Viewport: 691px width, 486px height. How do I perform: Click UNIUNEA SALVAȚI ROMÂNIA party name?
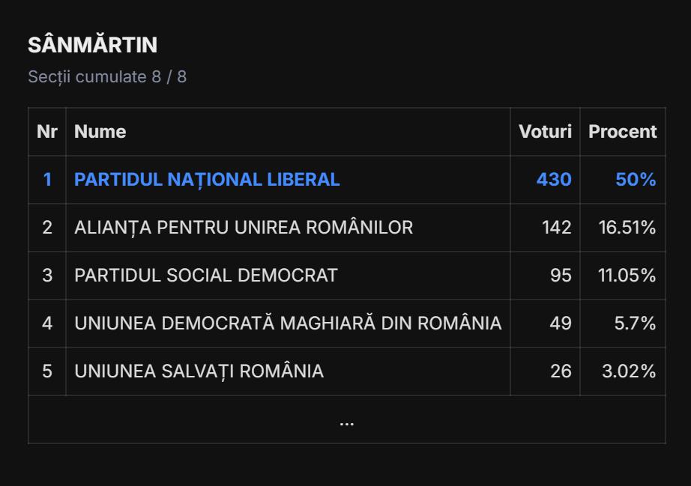(x=199, y=371)
